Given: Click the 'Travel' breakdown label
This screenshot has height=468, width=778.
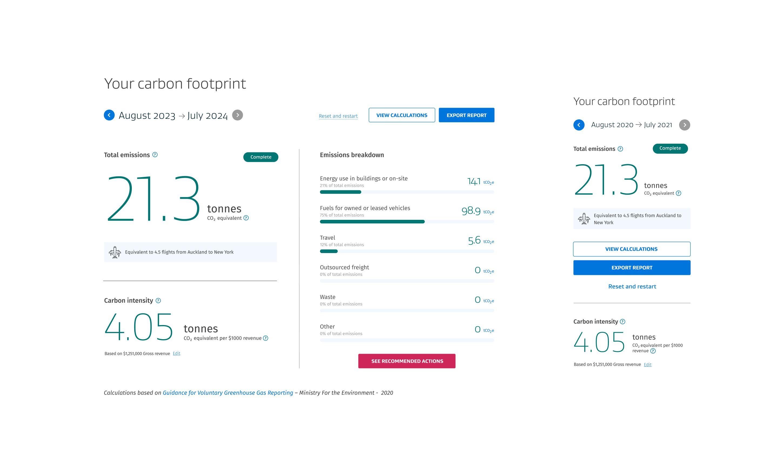Looking at the screenshot, I should (327, 238).
